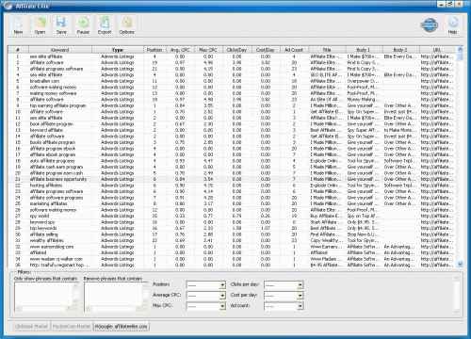Export data with the Export icon

point(105,25)
